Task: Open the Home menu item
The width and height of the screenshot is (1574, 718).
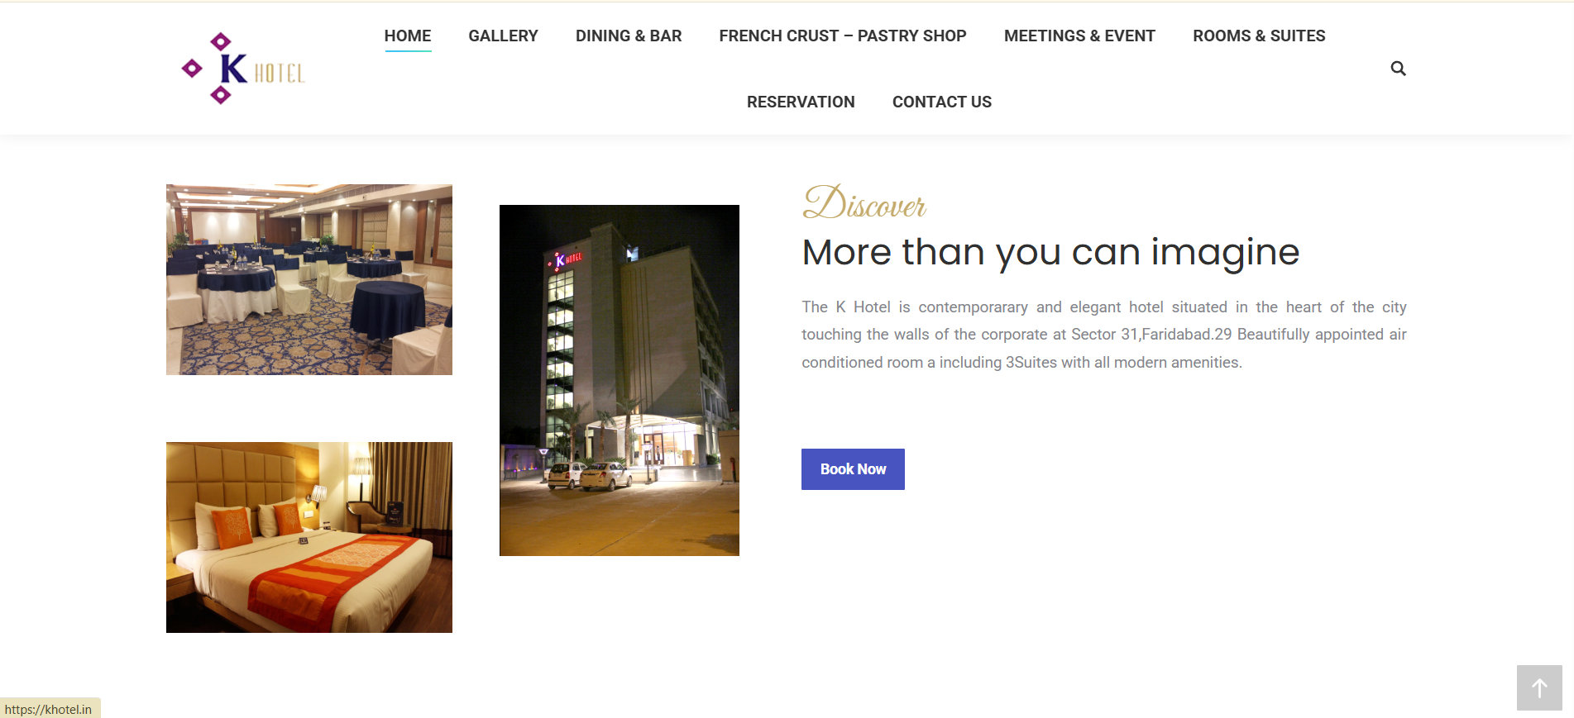Action: (x=408, y=36)
